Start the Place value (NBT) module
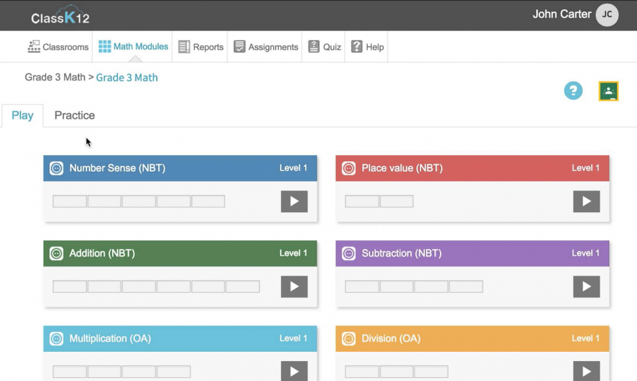This screenshot has height=381, width=637. (x=586, y=201)
